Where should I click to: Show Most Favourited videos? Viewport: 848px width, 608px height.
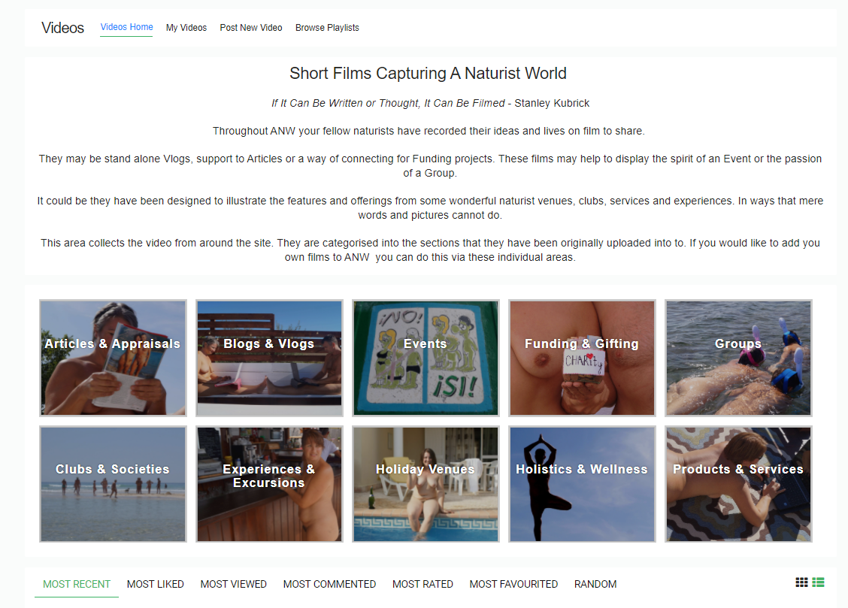(x=513, y=584)
